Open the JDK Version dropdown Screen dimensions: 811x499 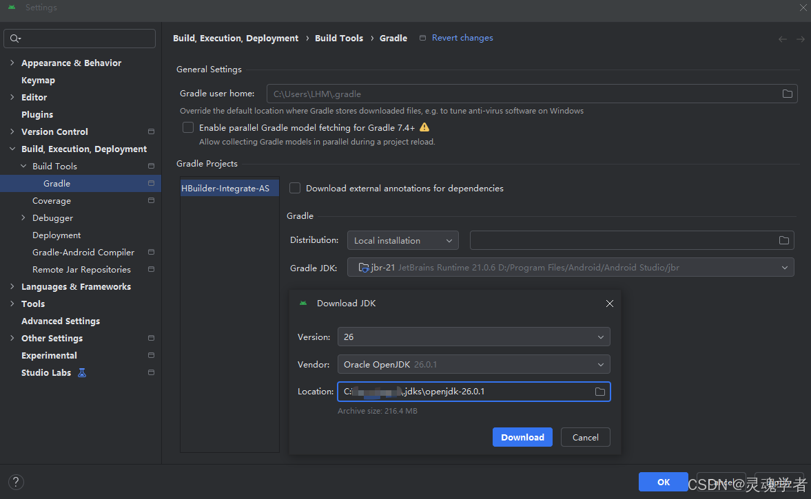click(x=474, y=337)
